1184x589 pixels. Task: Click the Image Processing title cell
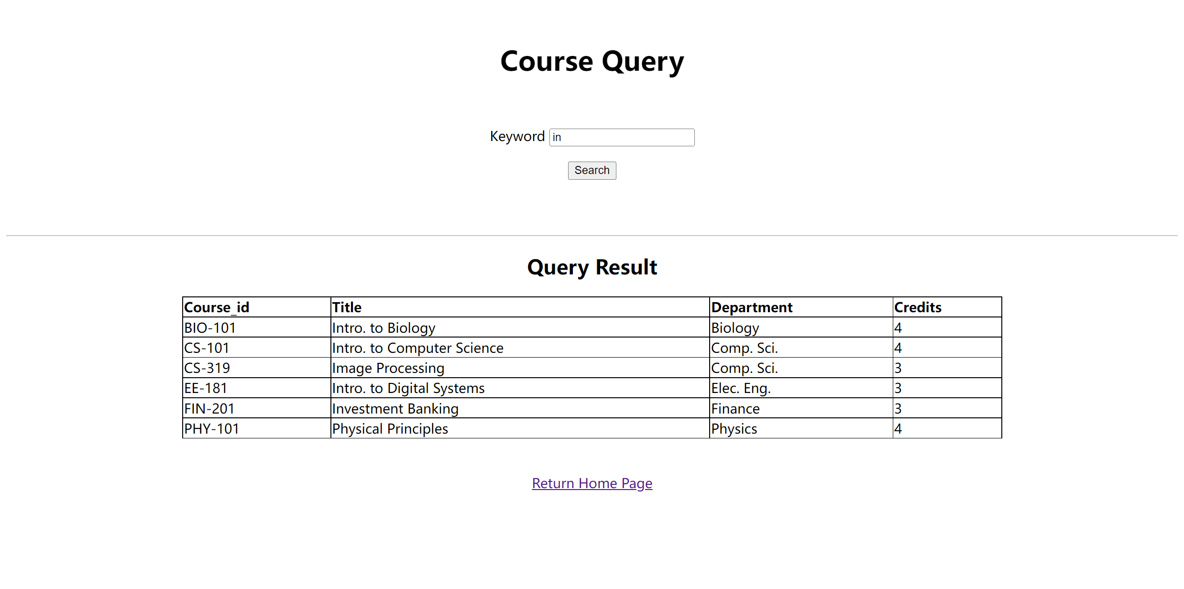pyautogui.click(x=388, y=368)
